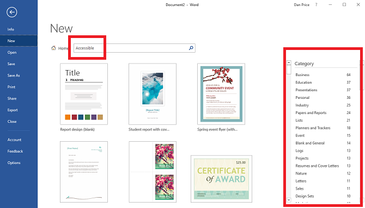Select Report design (blank) template thumbnail
365x208 pixels.
coord(84,94)
